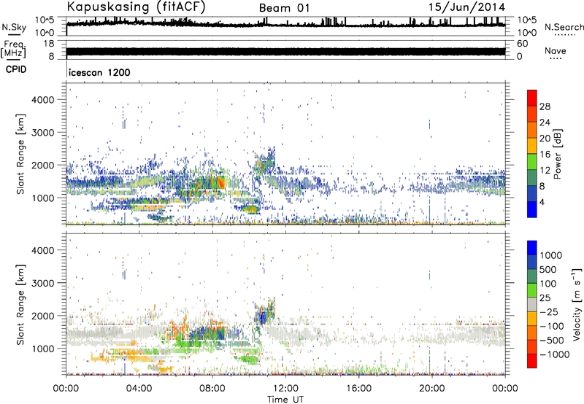Pick the yellow -25 to -100 velocity segment
Viewport: 584px width, 404px height.
click(x=532, y=319)
